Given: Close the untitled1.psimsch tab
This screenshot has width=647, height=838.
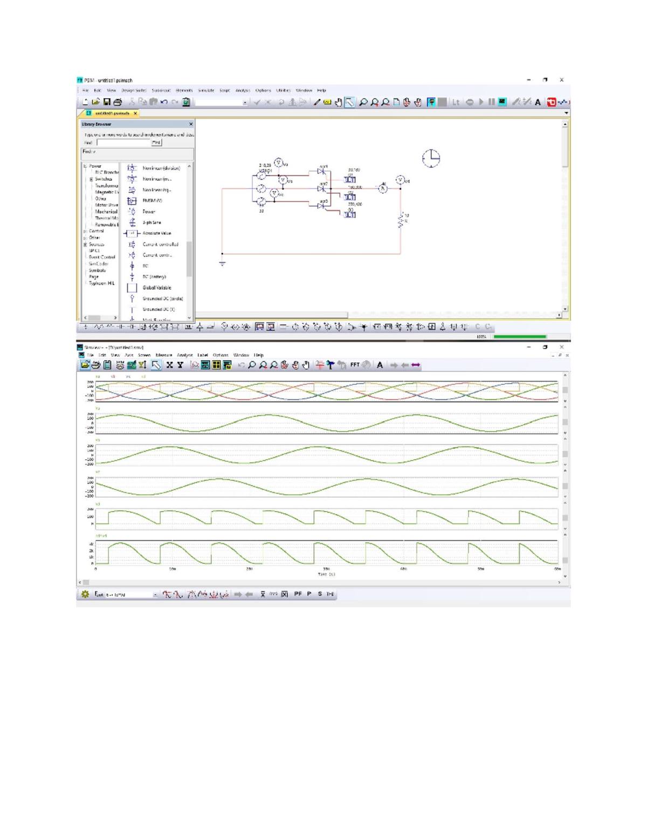Looking at the screenshot, I should (135, 113).
